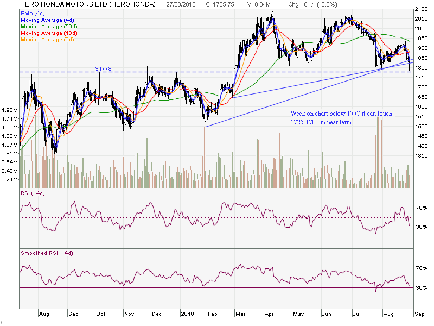Screen dimensions: 434x326
Task: Click the 2050 price axis label
Action: [422, 19]
